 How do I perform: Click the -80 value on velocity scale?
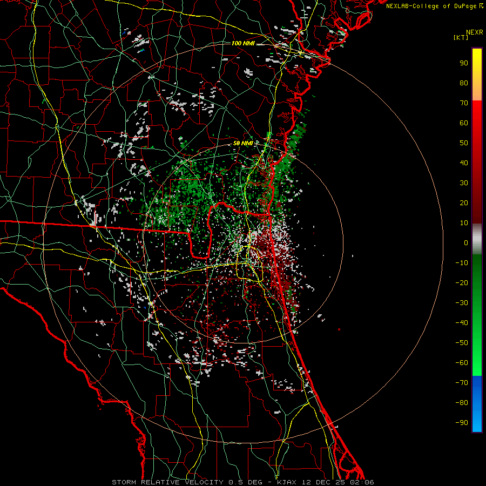point(462,403)
